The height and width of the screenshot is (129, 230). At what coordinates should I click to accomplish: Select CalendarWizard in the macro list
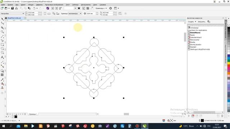195,37
